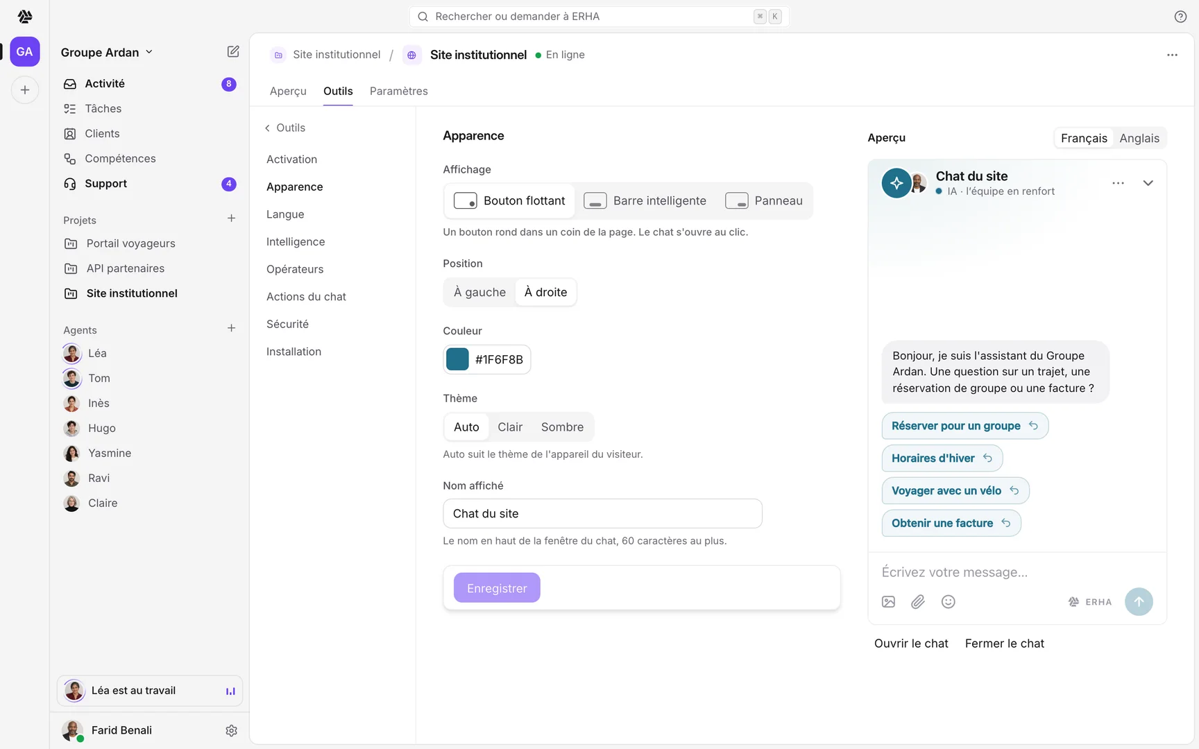Click the image upload icon in chat
This screenshot has height=749, width=1199.
888,602
